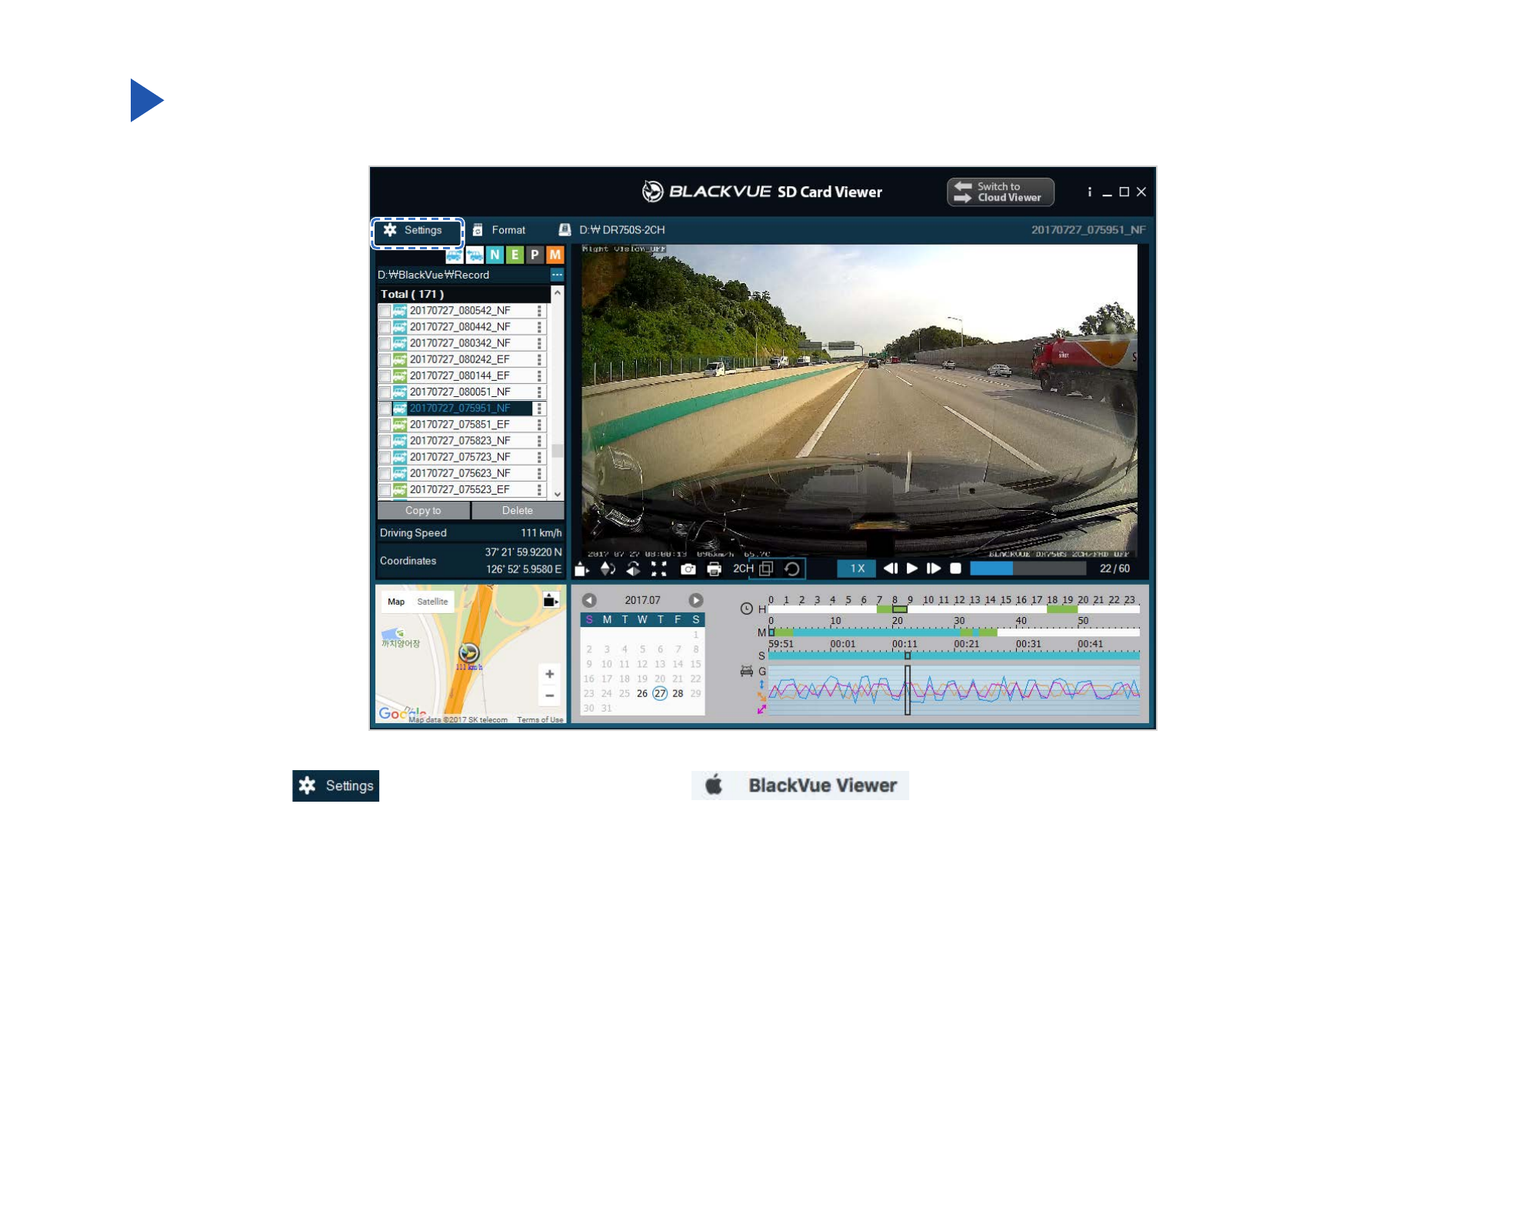Click the screenshot capture camera icon
1526x1221 pixels.
click(688, 569)
